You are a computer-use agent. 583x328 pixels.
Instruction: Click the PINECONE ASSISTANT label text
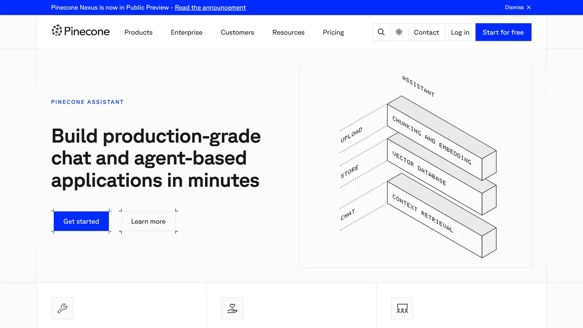coord(87,102)
